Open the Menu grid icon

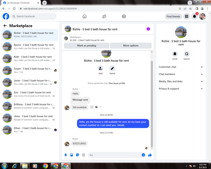[x=187, y=16]
